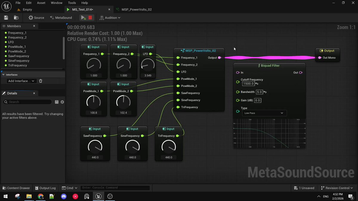
Task: Open the Output Log
Action: 45,188
